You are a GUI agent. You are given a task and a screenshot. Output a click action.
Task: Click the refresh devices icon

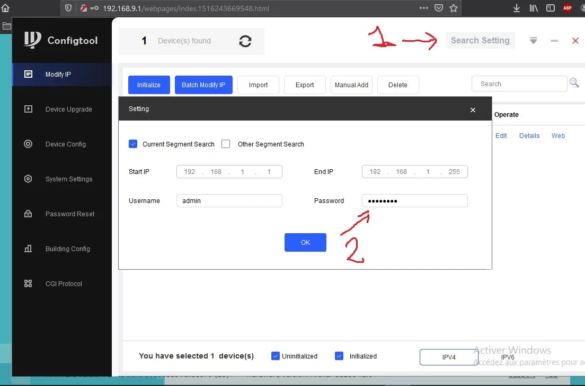click(x=245, y=41)
